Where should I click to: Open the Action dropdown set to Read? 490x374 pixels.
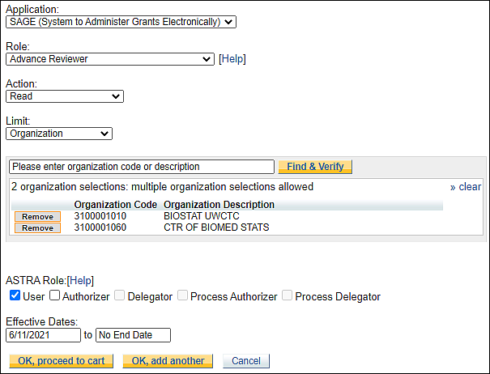coord(65,96)
